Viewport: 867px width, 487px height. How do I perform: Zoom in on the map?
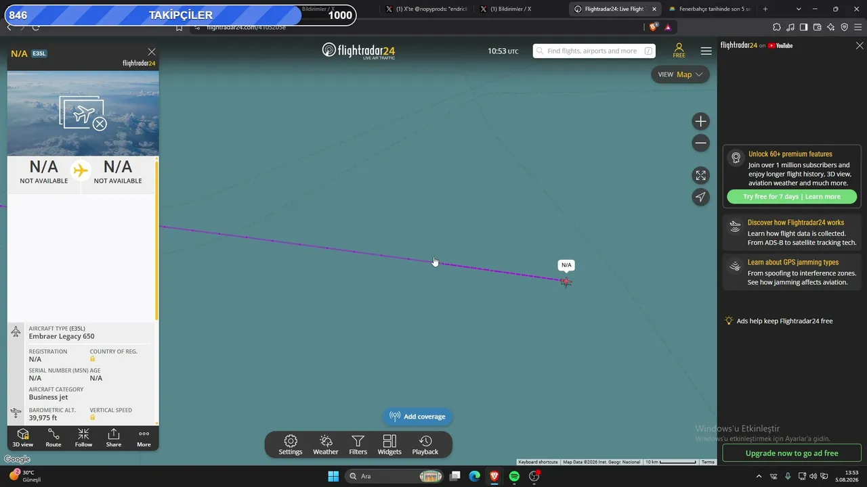click(x=701, y=122)
